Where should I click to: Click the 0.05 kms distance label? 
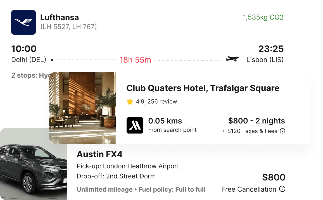[x=165, y=121]
